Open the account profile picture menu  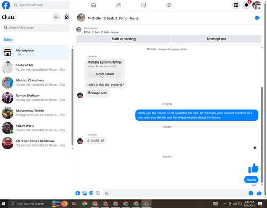click(x=256, y=5)
